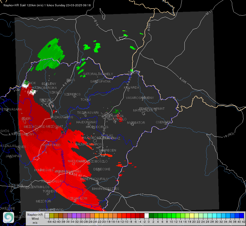
Task: Click the HEVES label
Action: click(21, 147)
